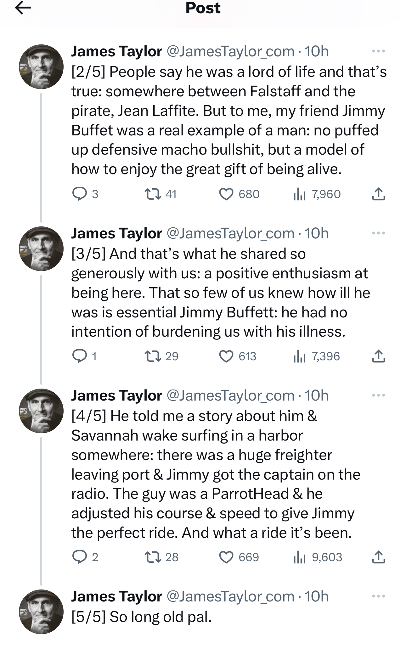View the 9,603 views count on the [4/5] post

click(318, 557)
